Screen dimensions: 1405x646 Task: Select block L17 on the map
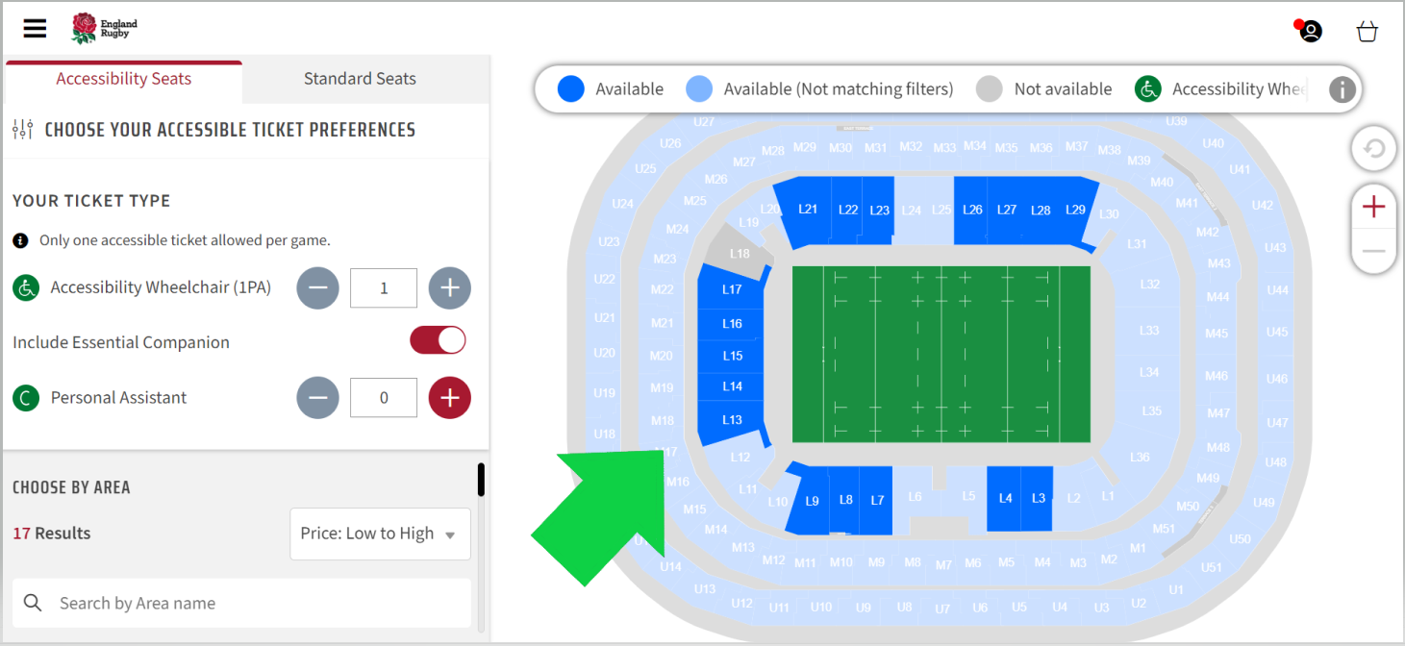[x=731, y=288]
